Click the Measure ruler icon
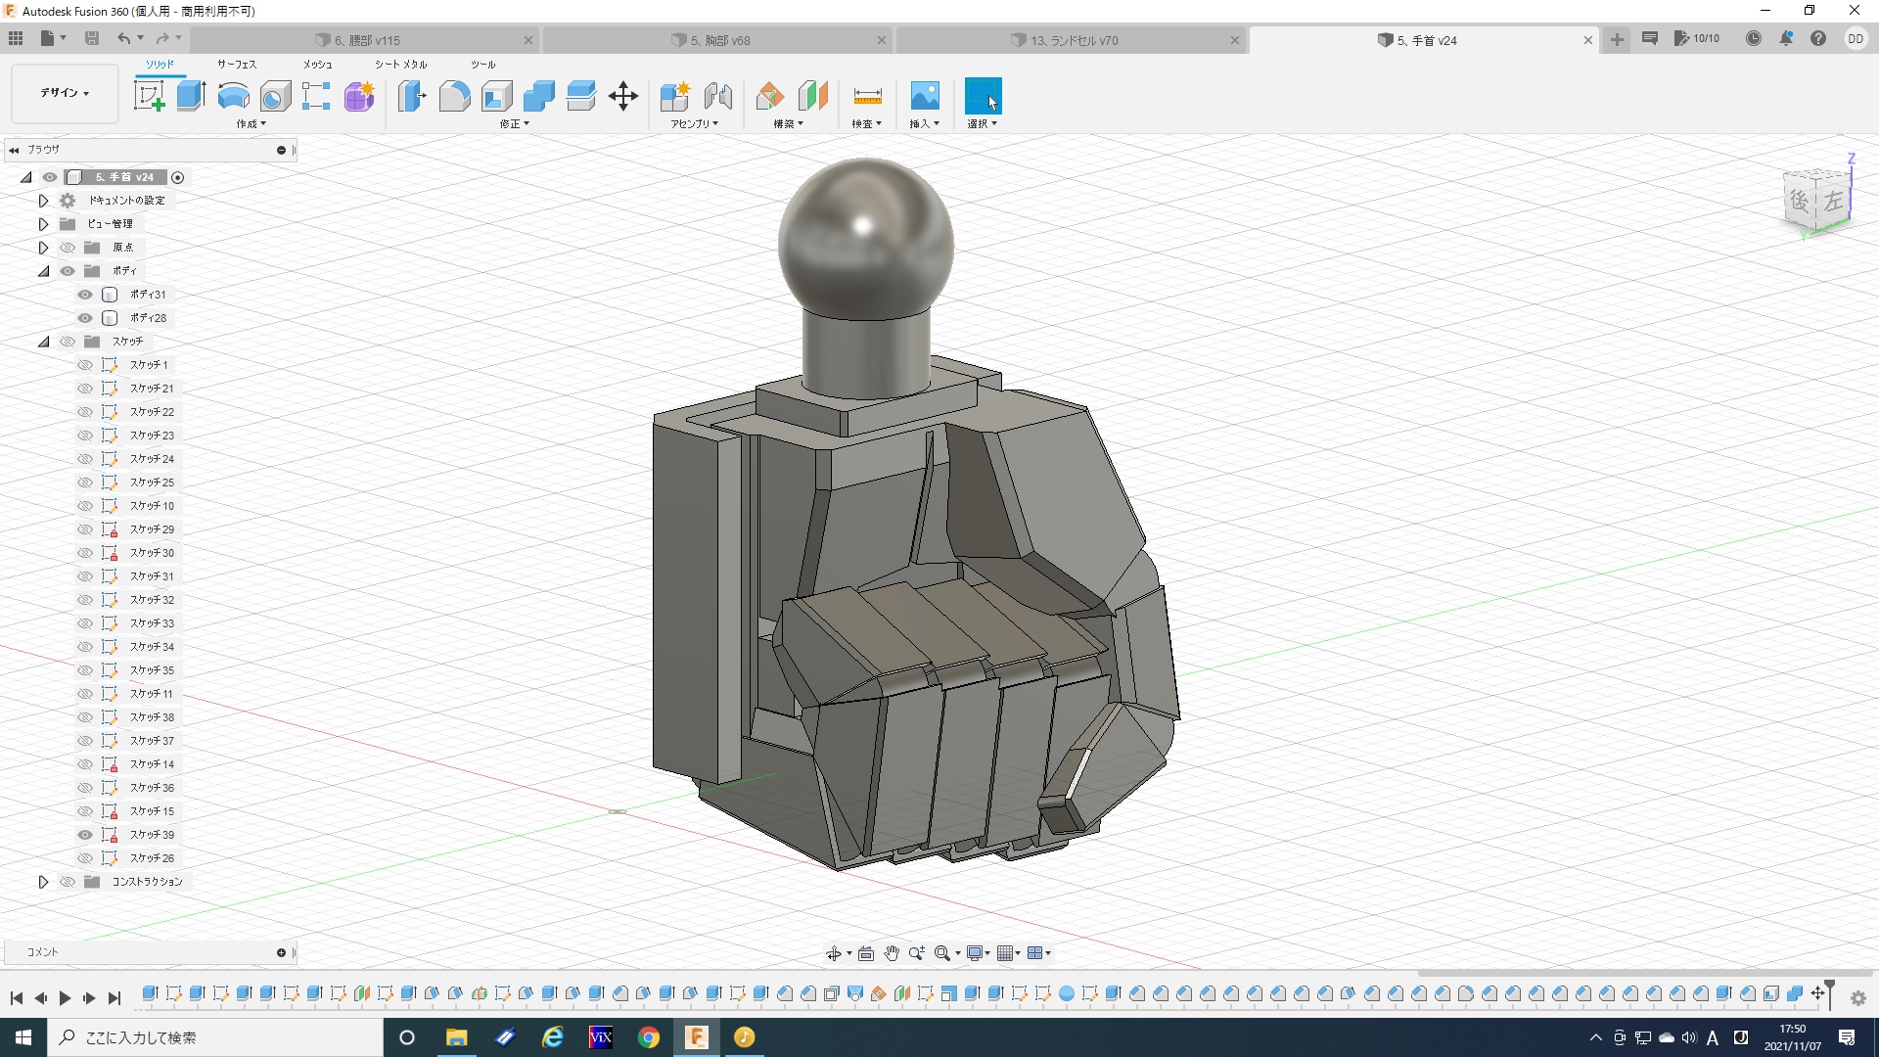Screen dimensions: 1879x1057 tap(867, 96)
